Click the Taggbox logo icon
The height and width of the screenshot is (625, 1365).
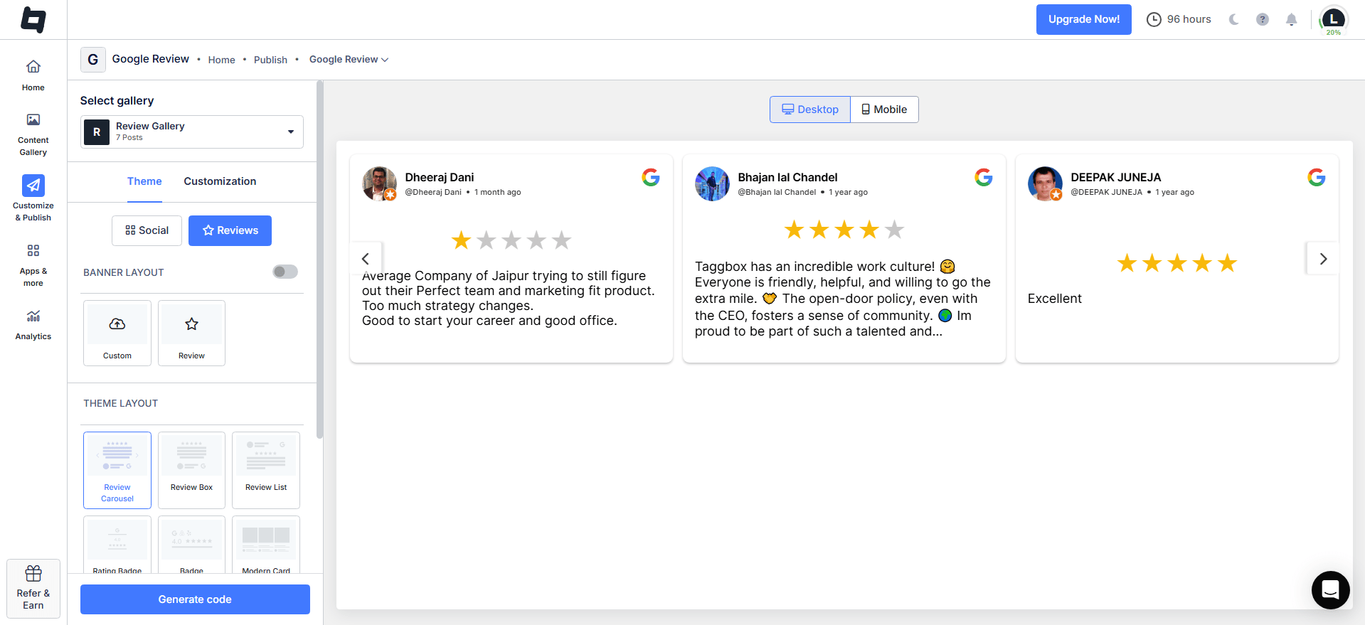33,20
